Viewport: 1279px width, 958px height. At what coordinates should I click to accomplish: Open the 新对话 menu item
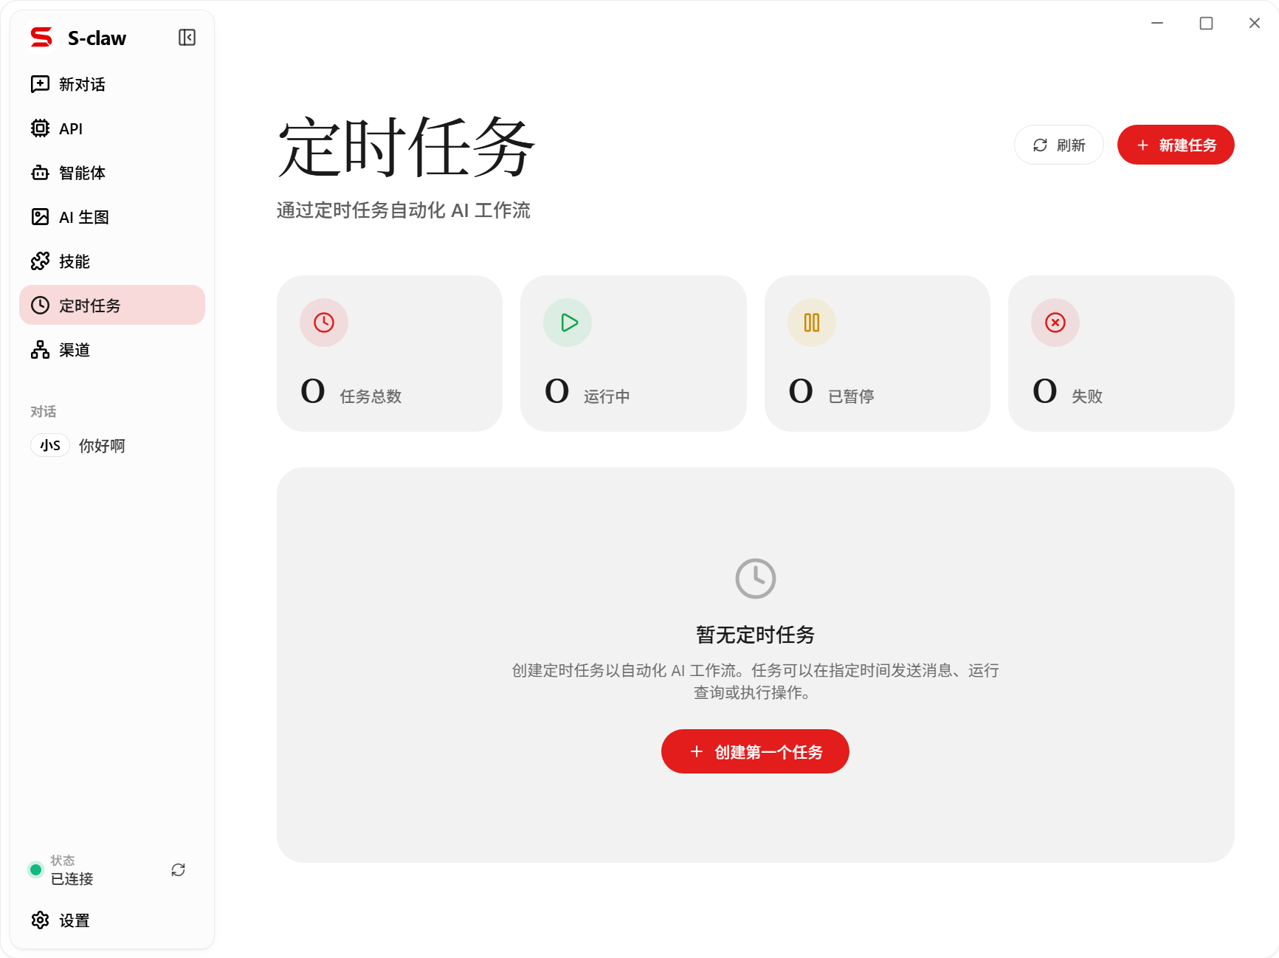click(x=112, y=84)
